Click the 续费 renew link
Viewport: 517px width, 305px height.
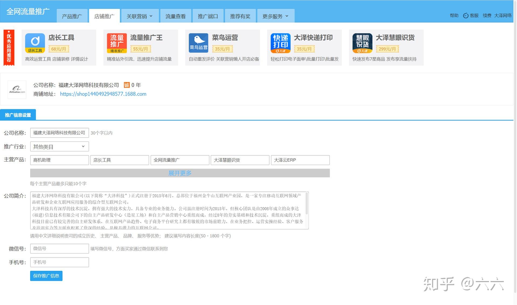[x=487, y=16]
